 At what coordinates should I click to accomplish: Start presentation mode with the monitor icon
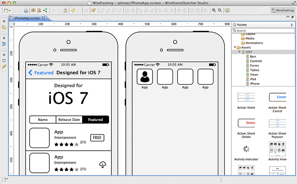point(227,10)
